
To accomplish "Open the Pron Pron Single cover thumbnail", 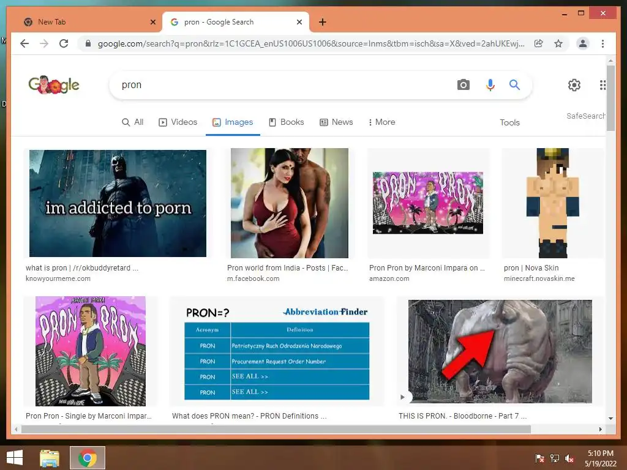I will coord(91,351).
